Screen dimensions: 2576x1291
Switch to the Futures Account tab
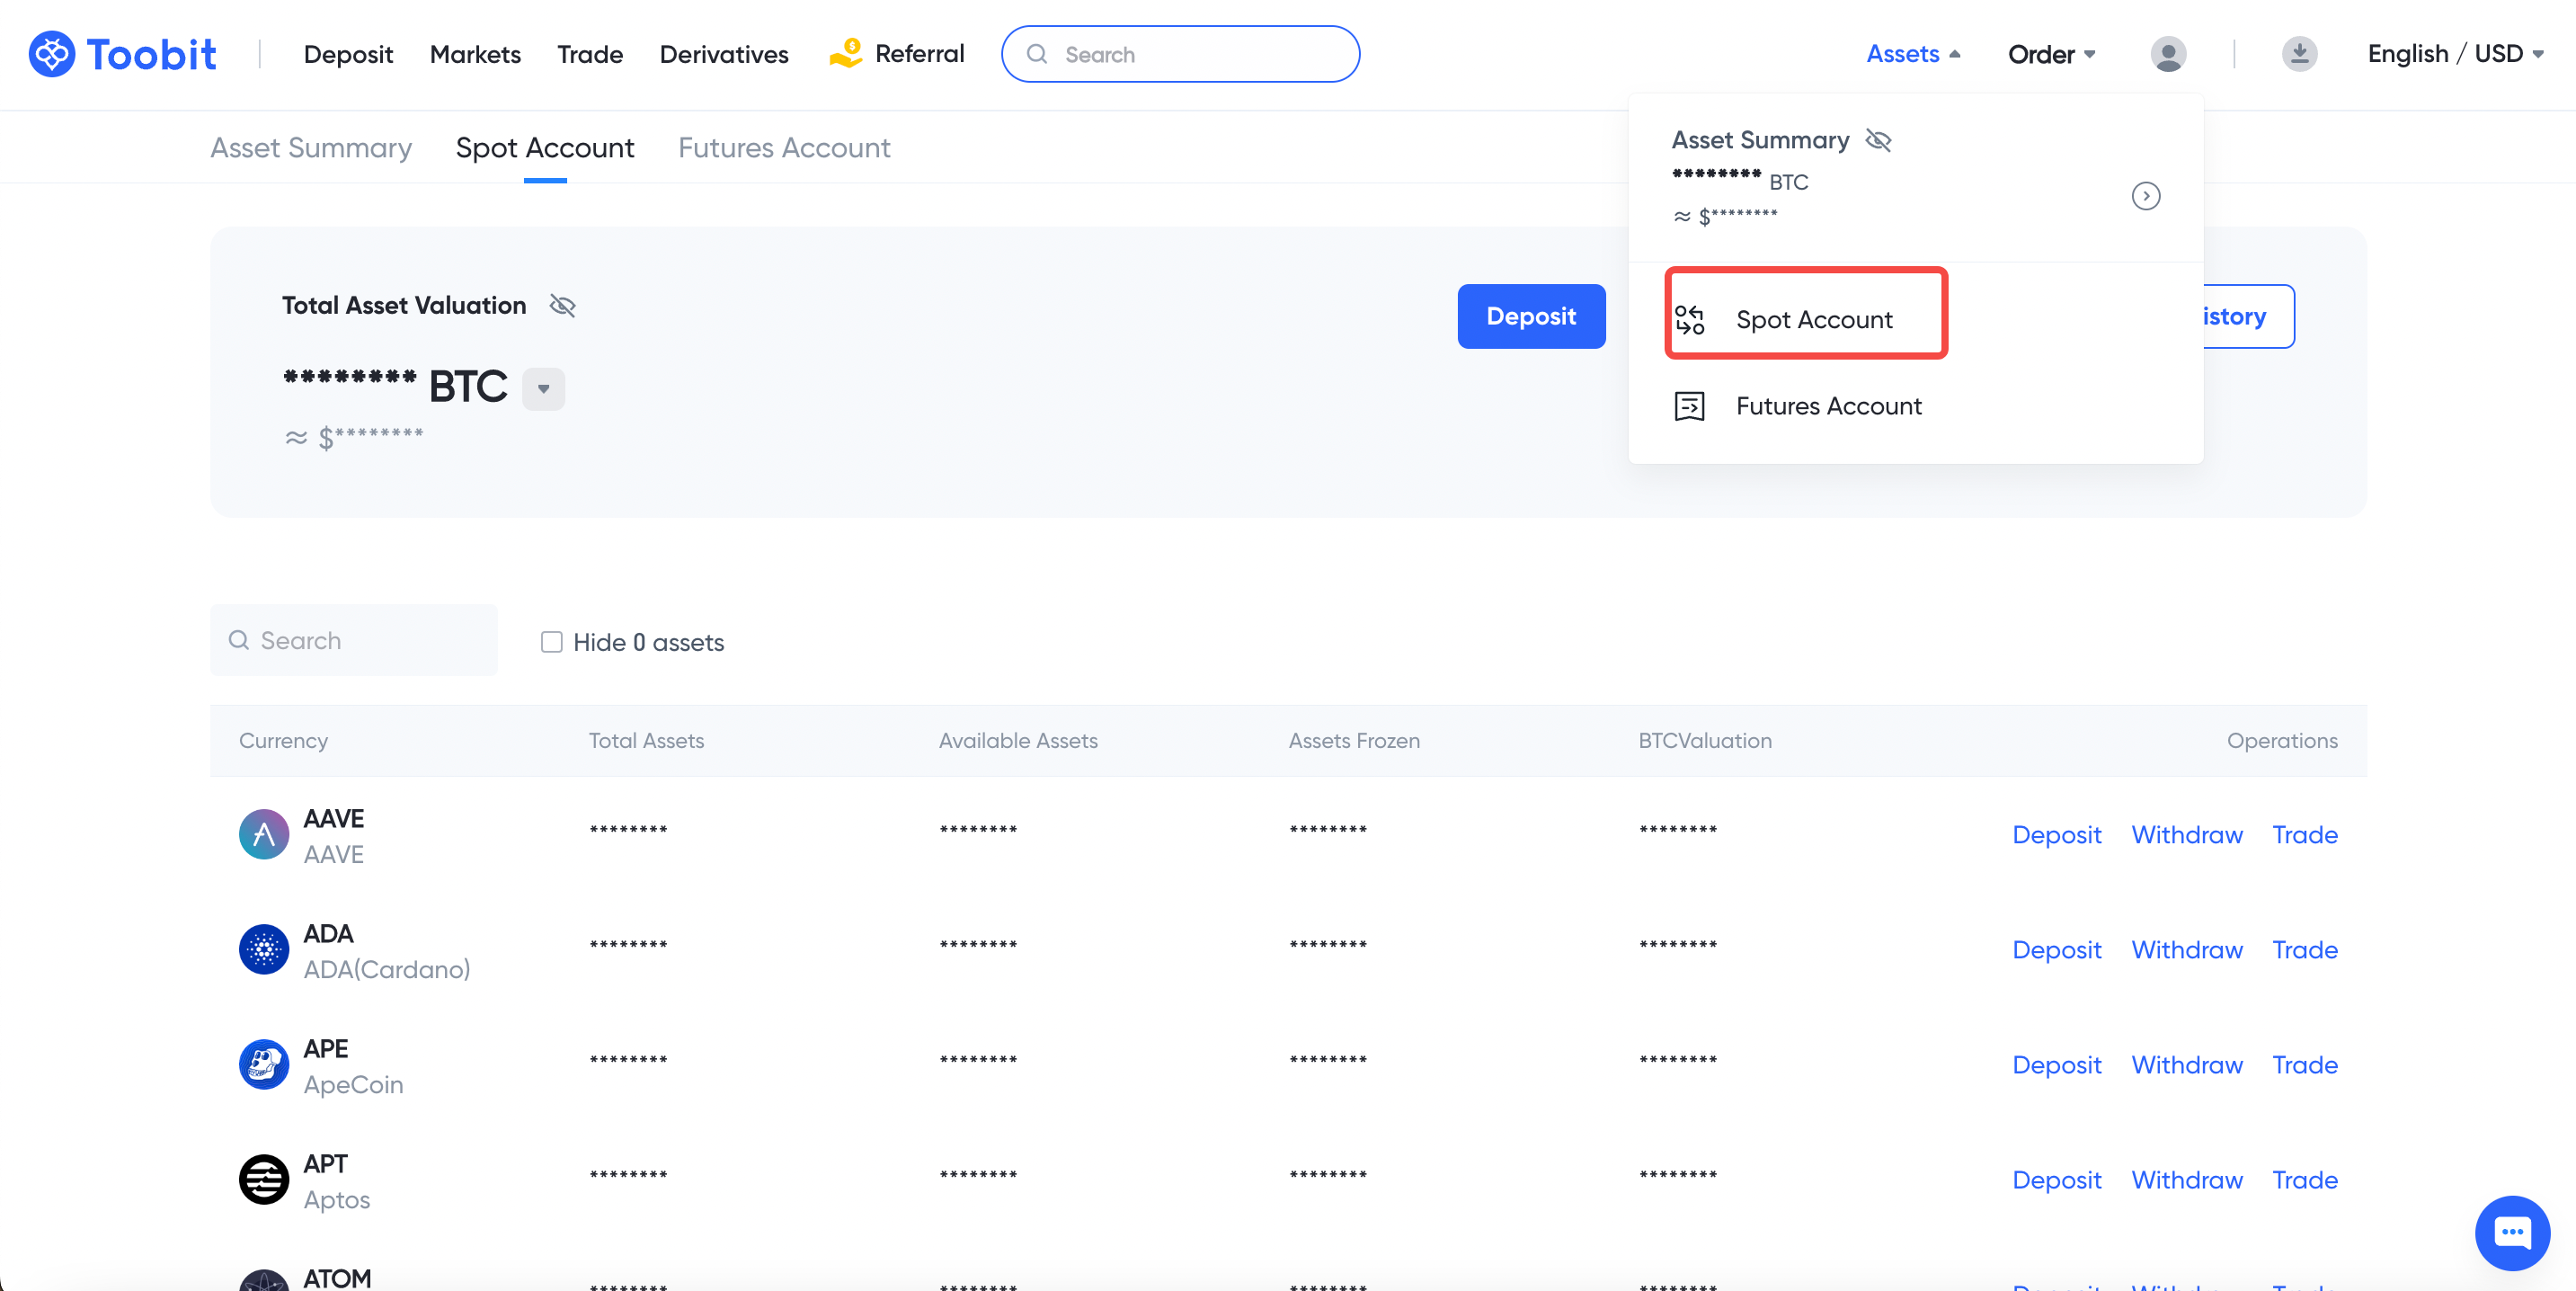click(784, 148)
